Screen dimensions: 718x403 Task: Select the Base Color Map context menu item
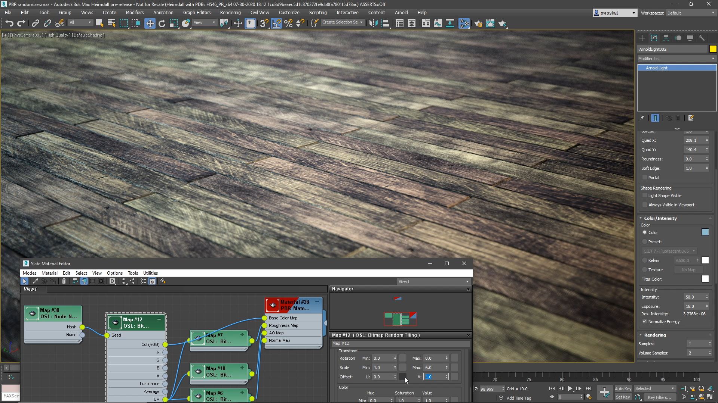[283, 318]
